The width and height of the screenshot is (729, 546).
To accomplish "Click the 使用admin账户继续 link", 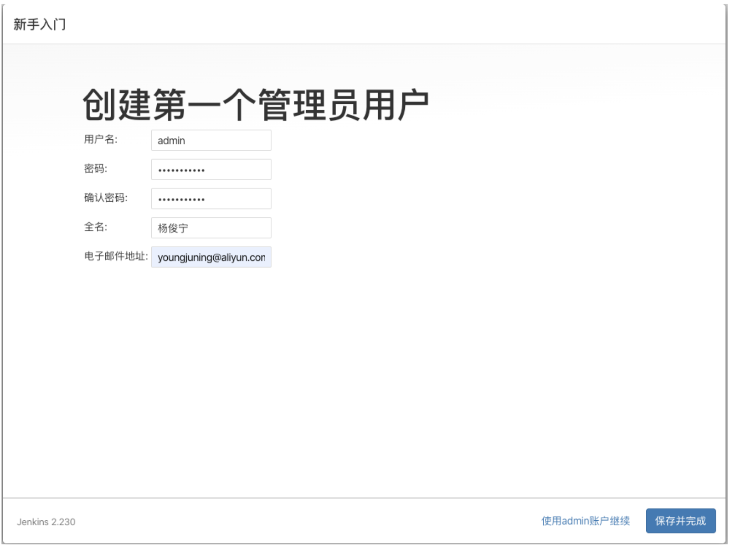I will point(585,521).
